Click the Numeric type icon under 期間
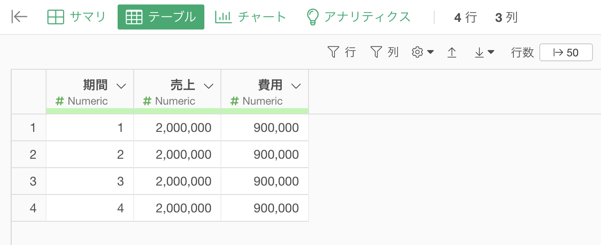 coord(59,101)
